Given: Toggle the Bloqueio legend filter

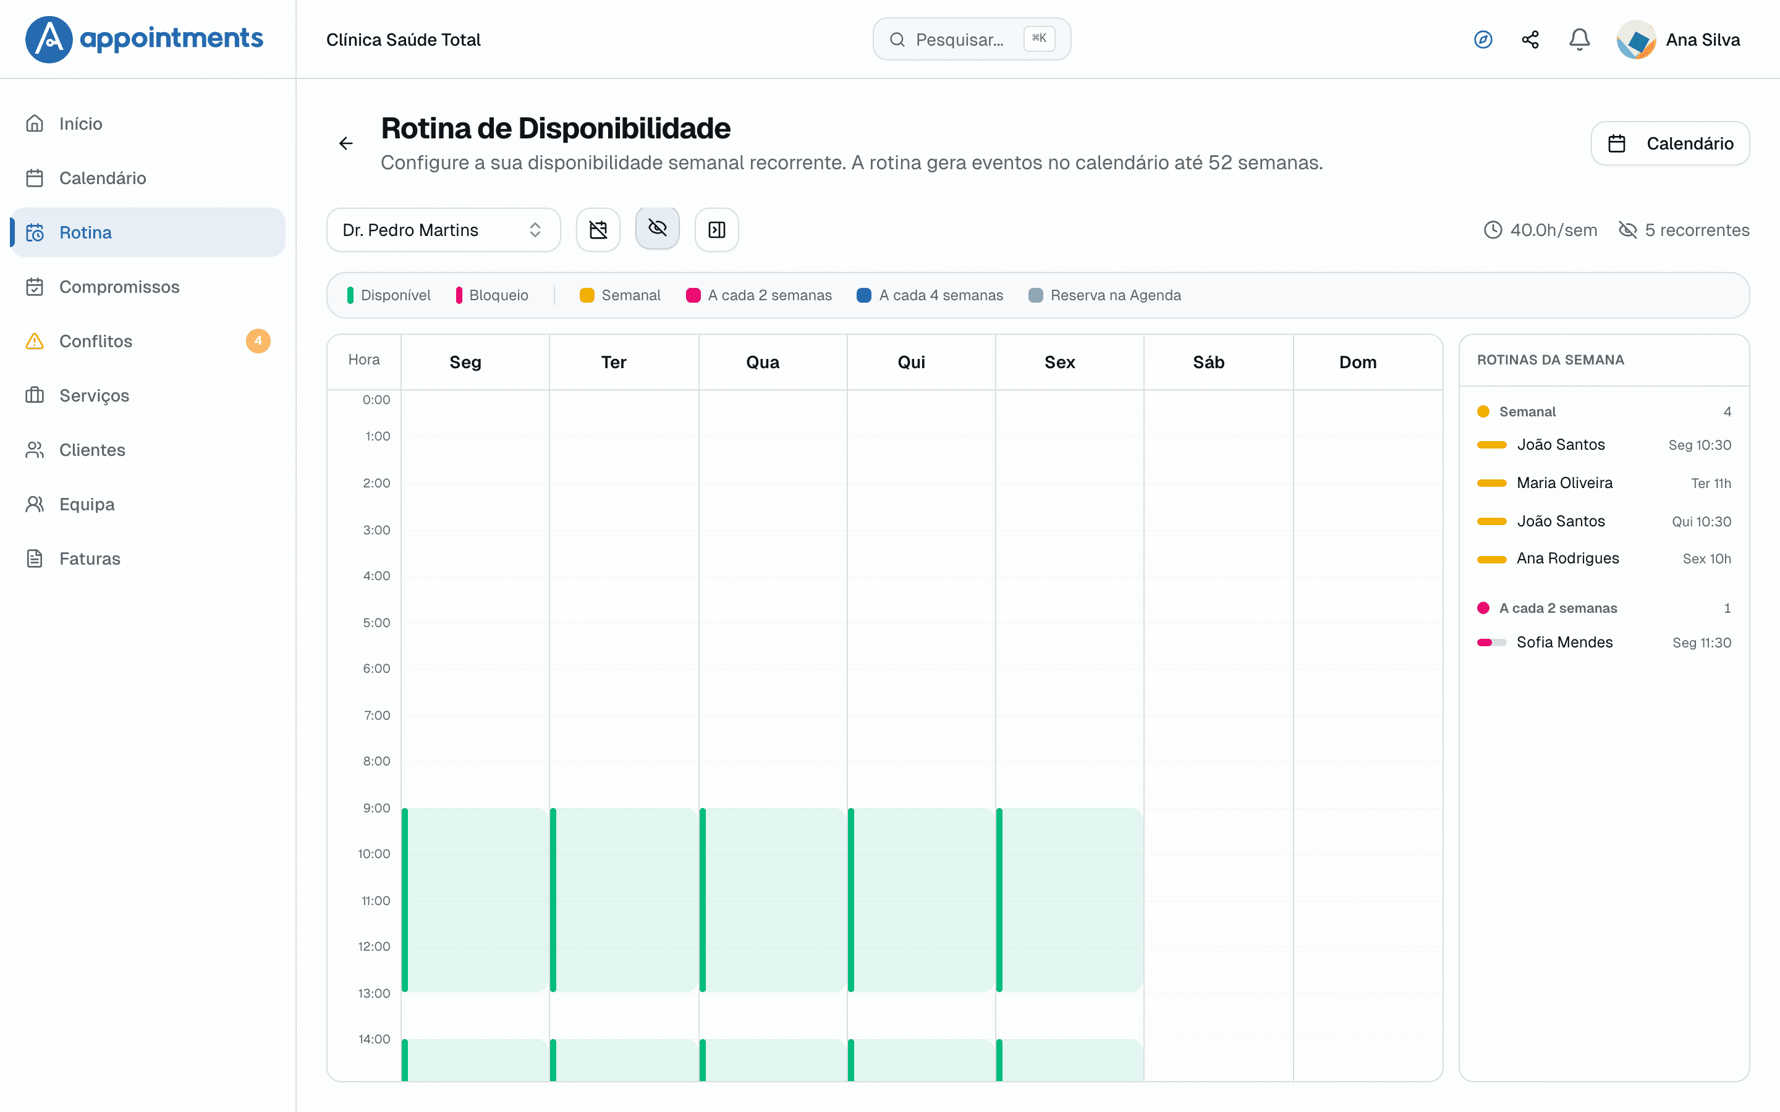Looking at the screenshot, I should pos(492,295).
